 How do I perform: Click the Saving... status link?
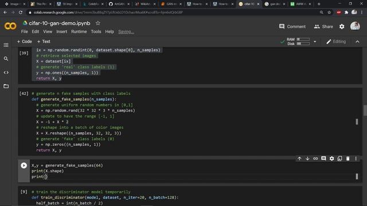coord(126,31)
